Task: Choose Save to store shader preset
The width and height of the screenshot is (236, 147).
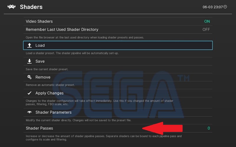Action: pos(40,61)
